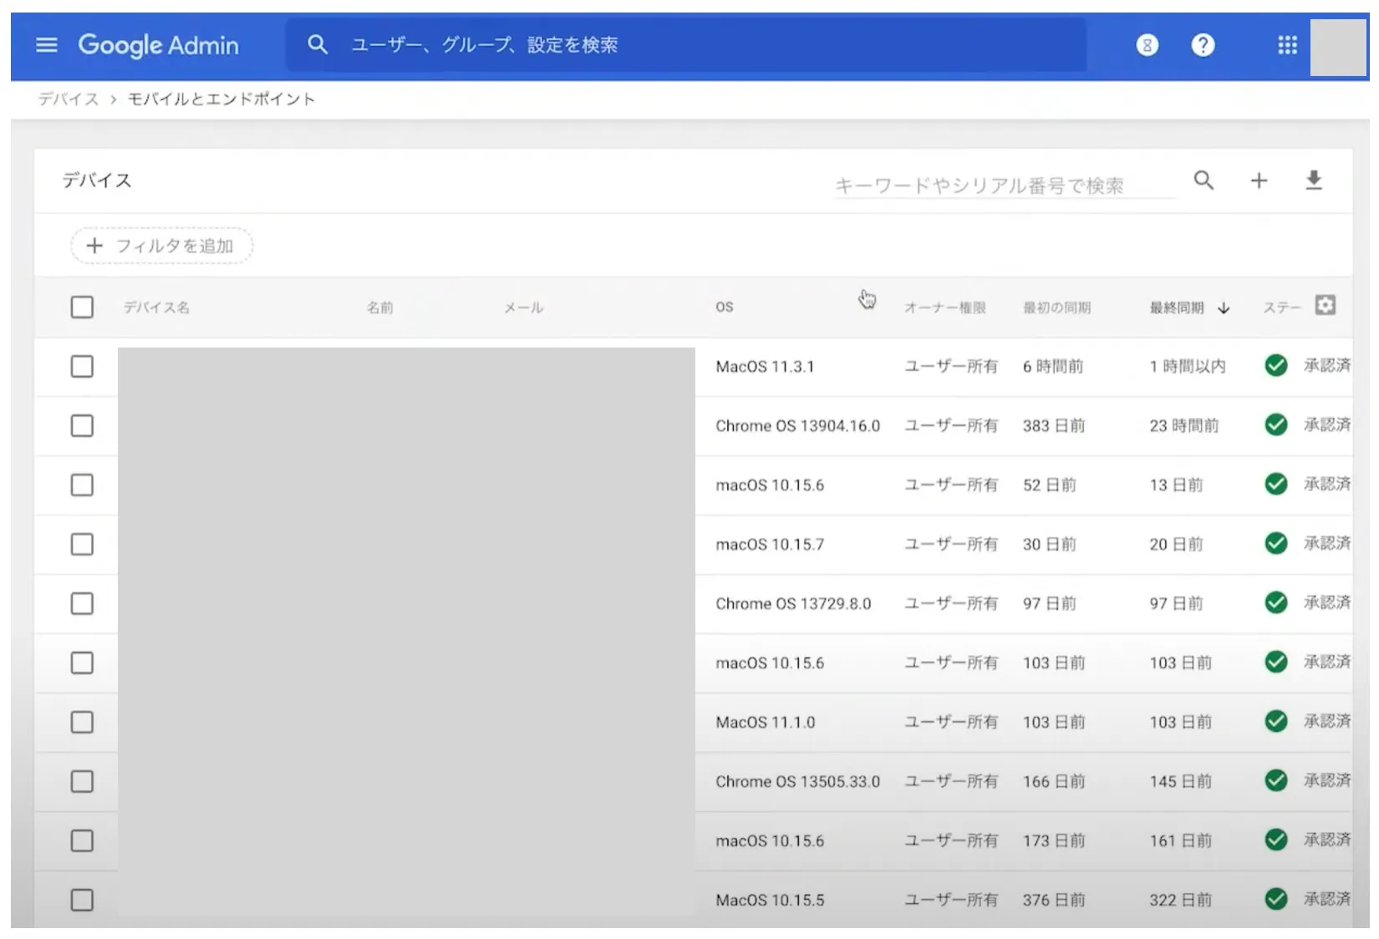This screenshot has width=1379, height=939.
Task: Click approved checkmark icon in macOS 10.15.7 row
Action: (x=1276, y=543)
